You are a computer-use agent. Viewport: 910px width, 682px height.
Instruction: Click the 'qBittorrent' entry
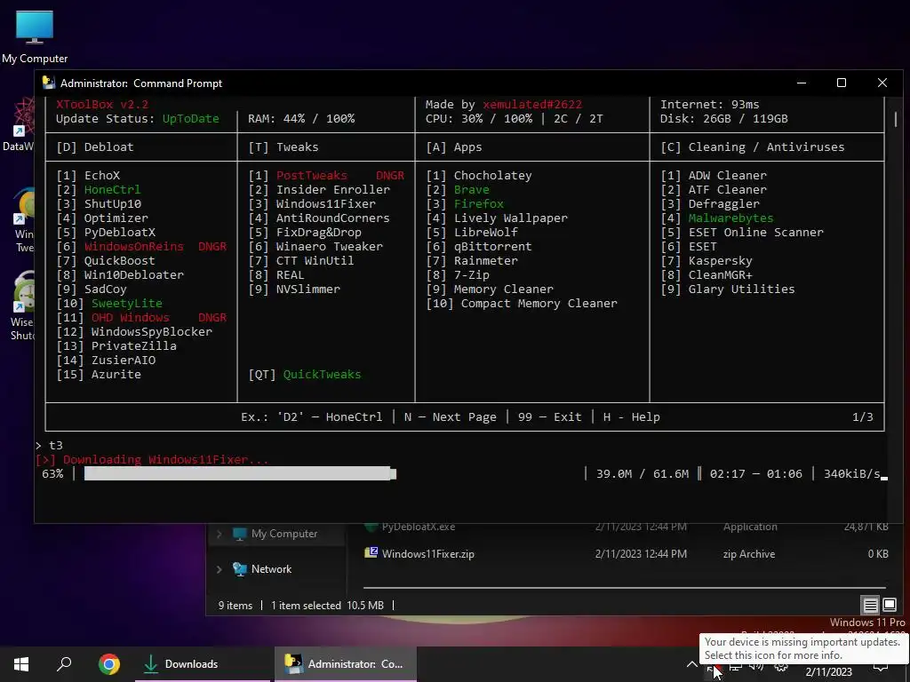(492, 247)
